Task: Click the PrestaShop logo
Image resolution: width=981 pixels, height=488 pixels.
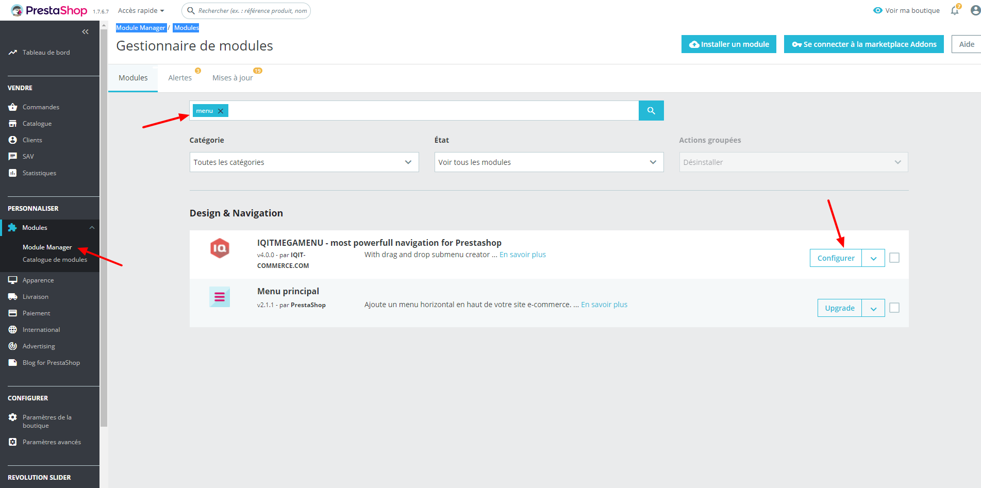Action: [49, 10]
